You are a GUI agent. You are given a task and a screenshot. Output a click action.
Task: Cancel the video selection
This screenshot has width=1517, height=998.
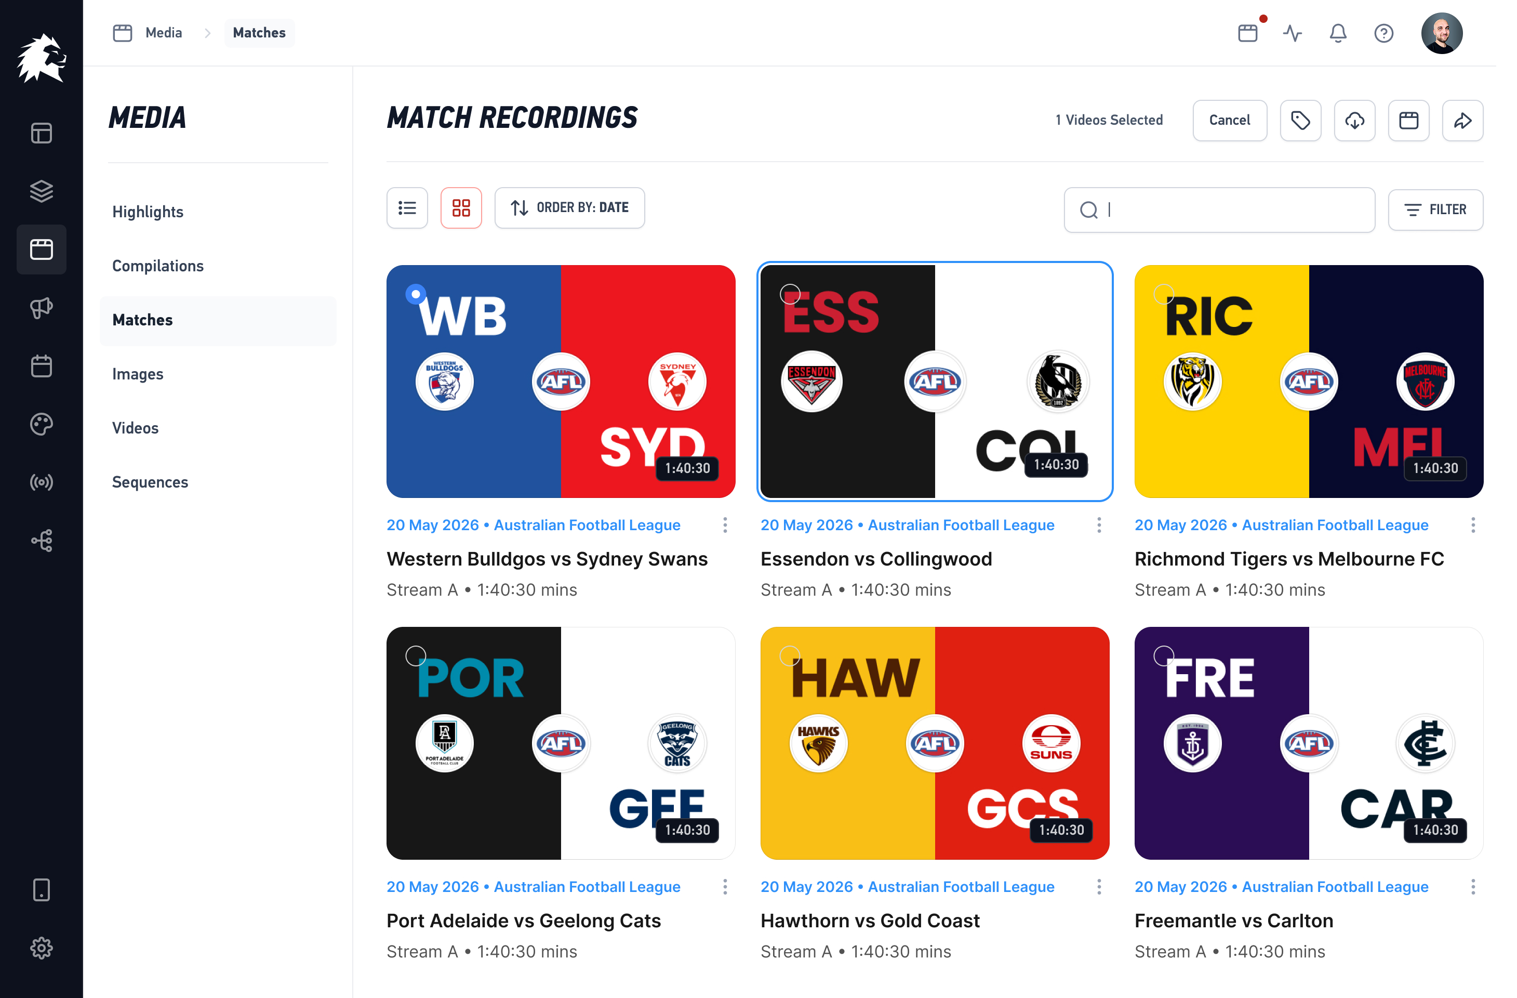1229,120
